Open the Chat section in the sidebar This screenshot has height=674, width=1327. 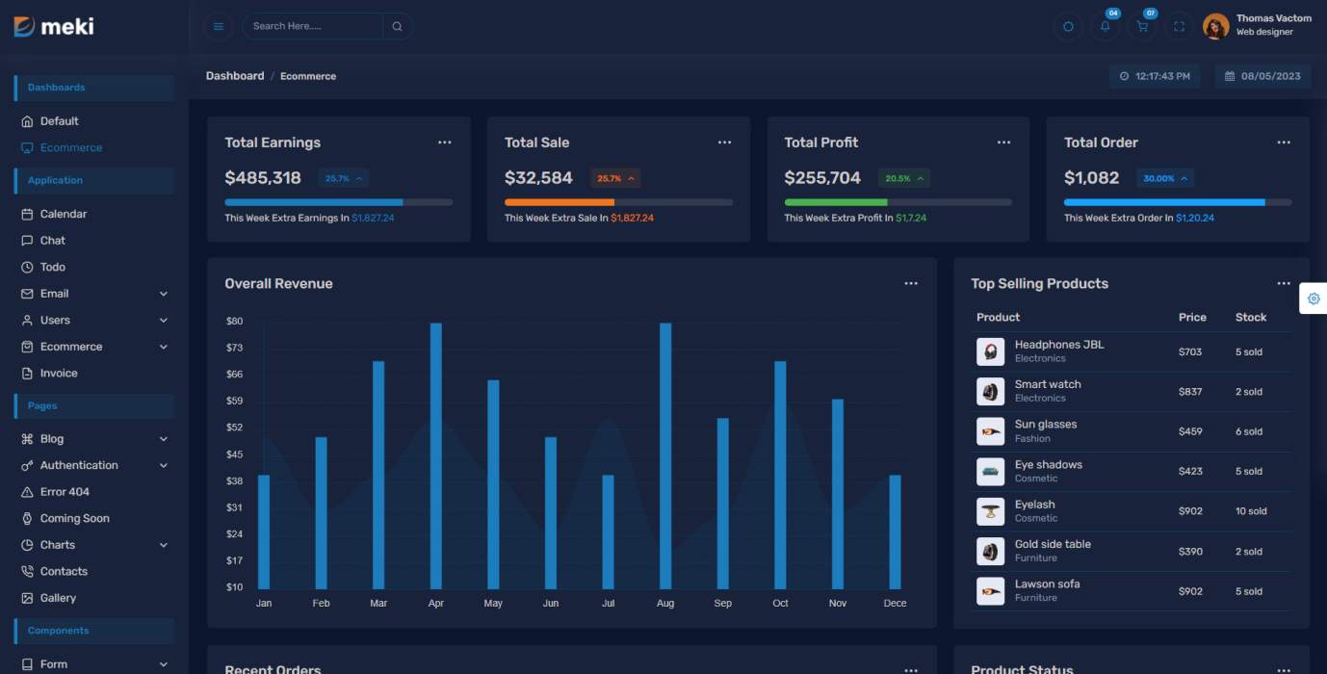coord(53,240)
